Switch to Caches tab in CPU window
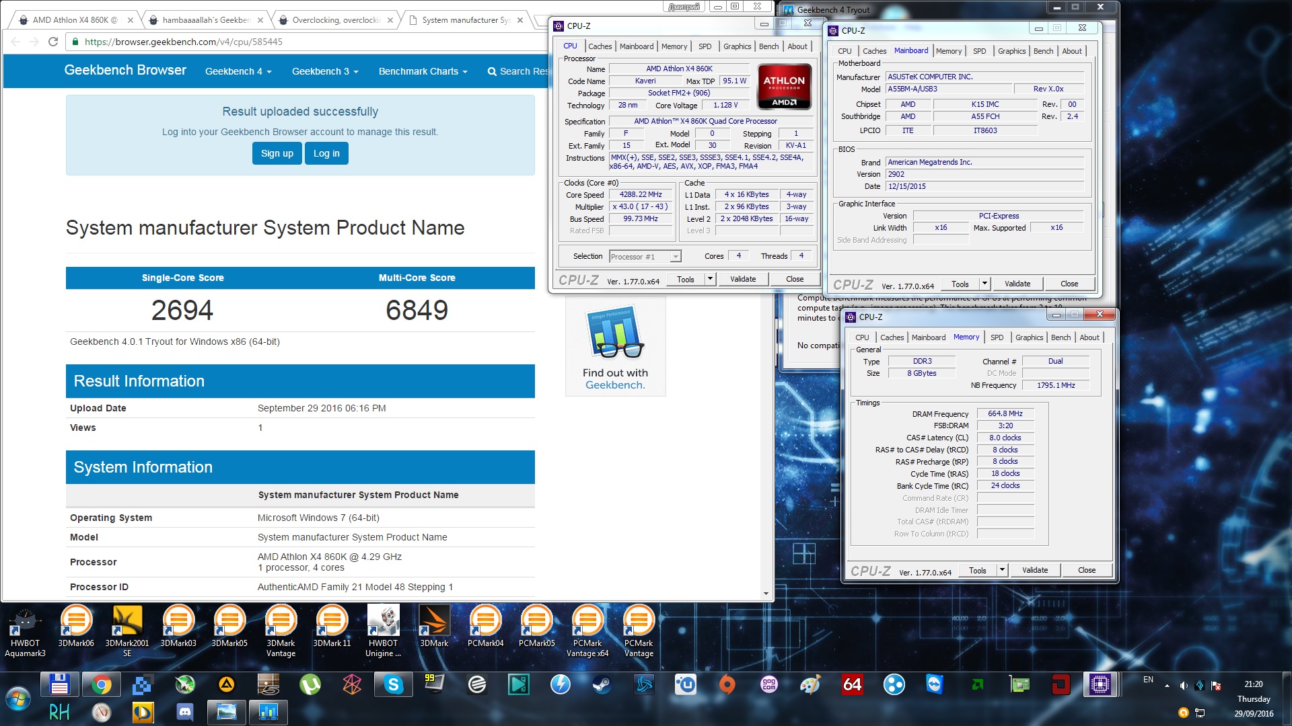 [x=600, y=46]
